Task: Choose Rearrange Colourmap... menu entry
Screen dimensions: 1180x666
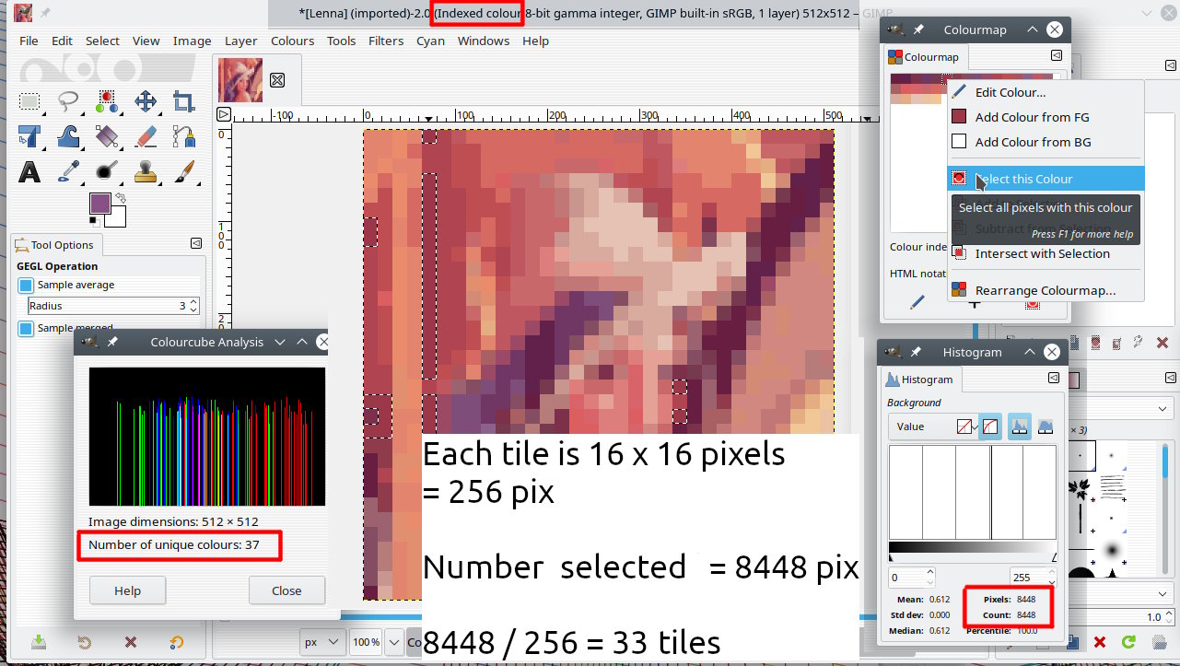Action: tap(1046, 290)
